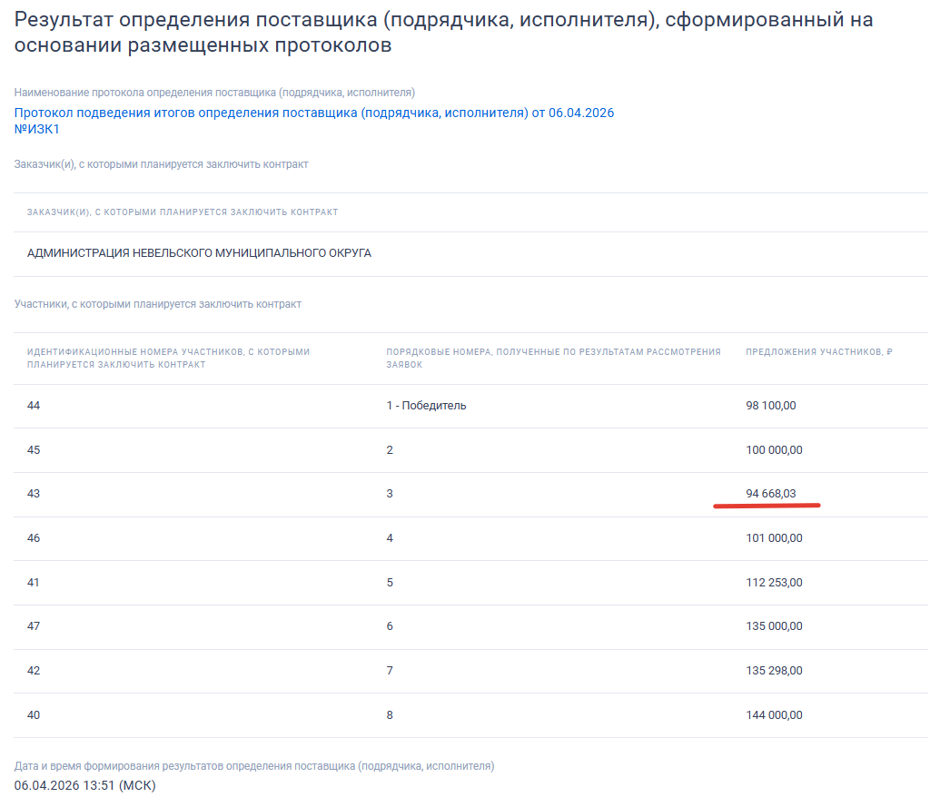940x807 pixels.
Task: Select participant number 43
Action: [x=34, y=493]
